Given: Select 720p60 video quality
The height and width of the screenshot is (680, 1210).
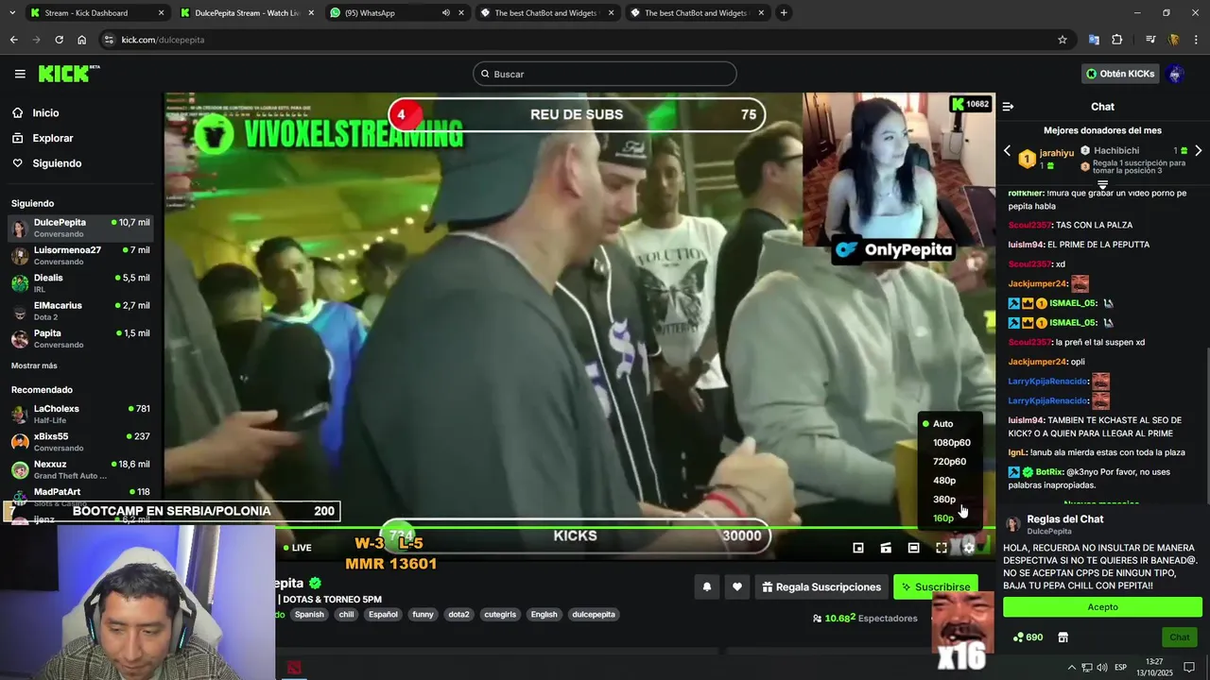Looking at the screenshot, I should 949,462.
